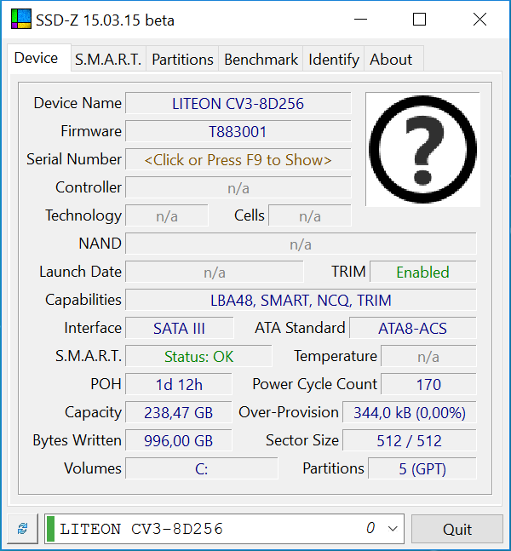
Task: Close the SSD-Z window
Action: pos(479,20)
